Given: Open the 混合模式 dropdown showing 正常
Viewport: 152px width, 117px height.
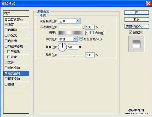Looking at the screenshot, I should [69, 21].
